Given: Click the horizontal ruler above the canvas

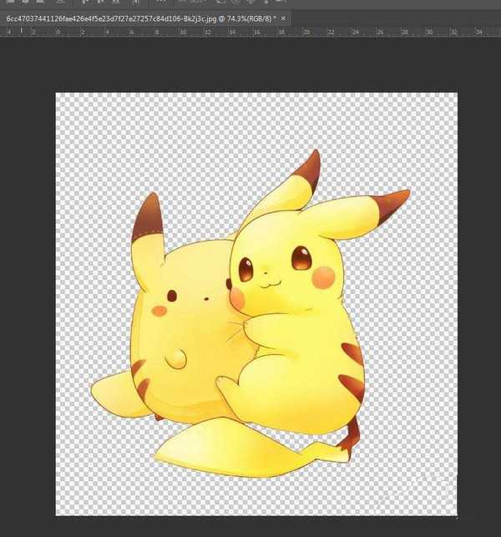Looking at the screenshot, I should 250,32.
